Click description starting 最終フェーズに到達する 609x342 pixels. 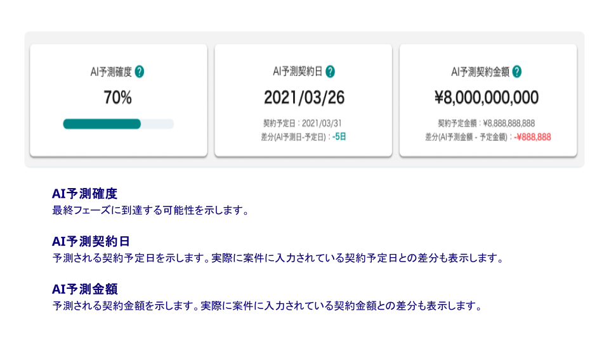point(151,210)
